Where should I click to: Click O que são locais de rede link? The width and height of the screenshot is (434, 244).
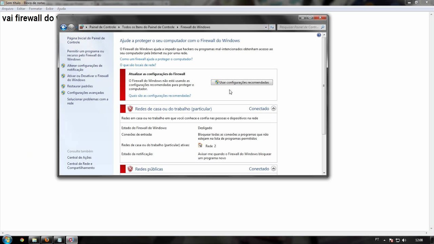point(138,65)
